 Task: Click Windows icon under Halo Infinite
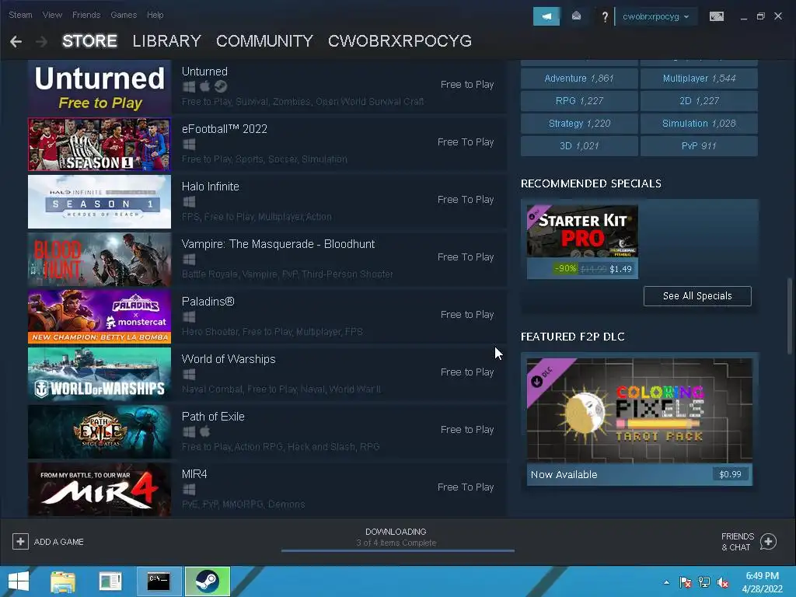(189, 201)
